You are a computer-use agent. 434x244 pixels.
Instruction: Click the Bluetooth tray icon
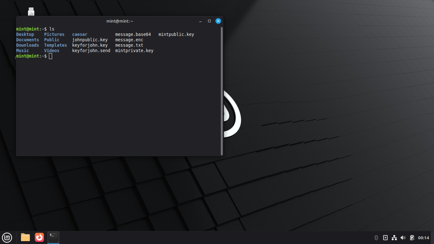[376, 238]
